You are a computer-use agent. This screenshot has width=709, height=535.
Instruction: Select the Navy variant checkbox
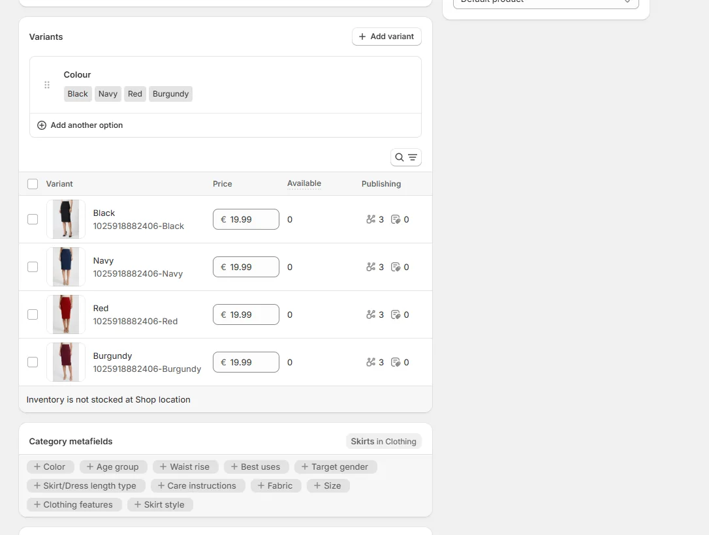click(33, 267)
